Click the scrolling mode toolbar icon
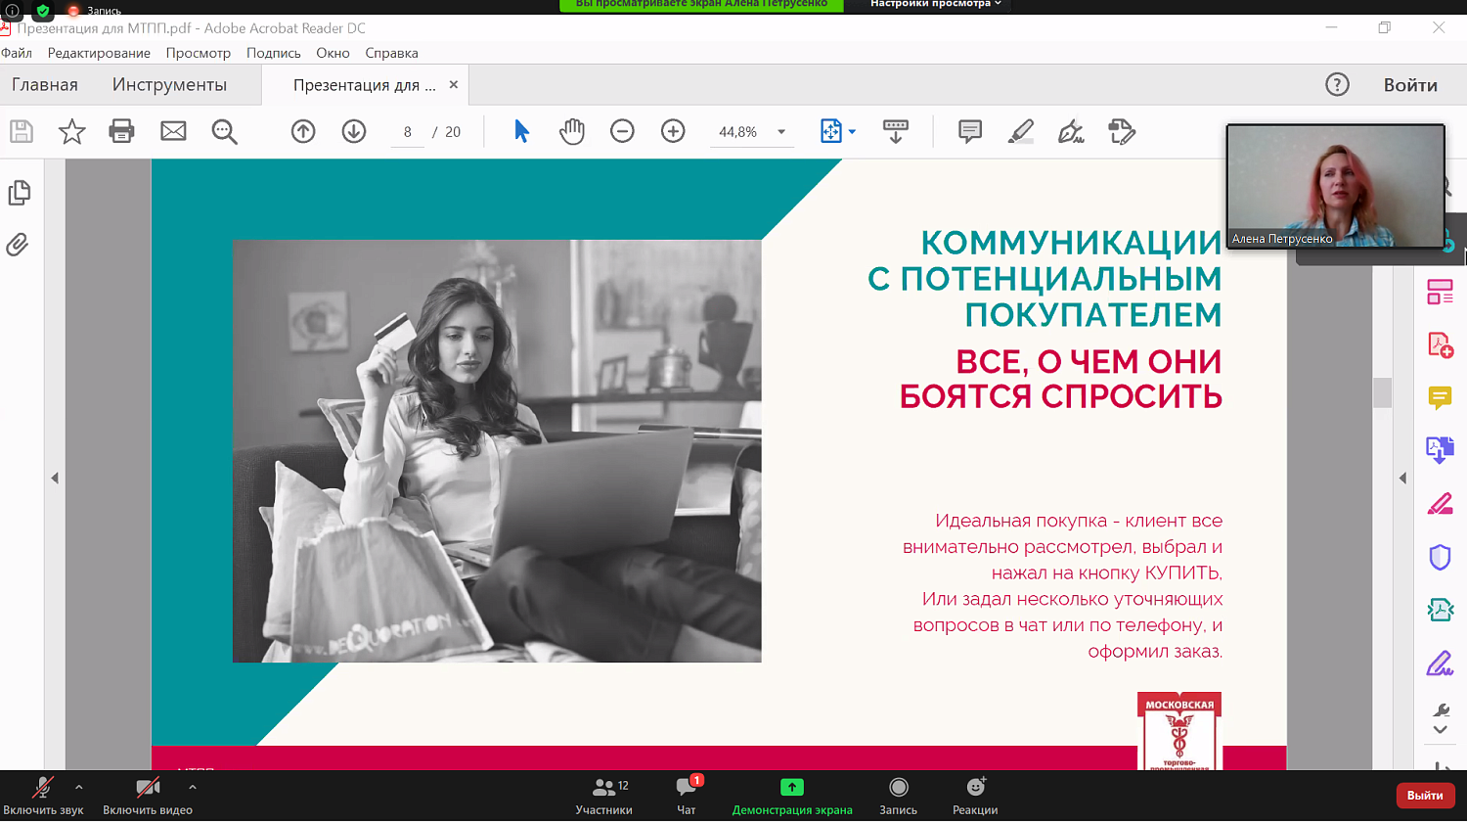 895,131
